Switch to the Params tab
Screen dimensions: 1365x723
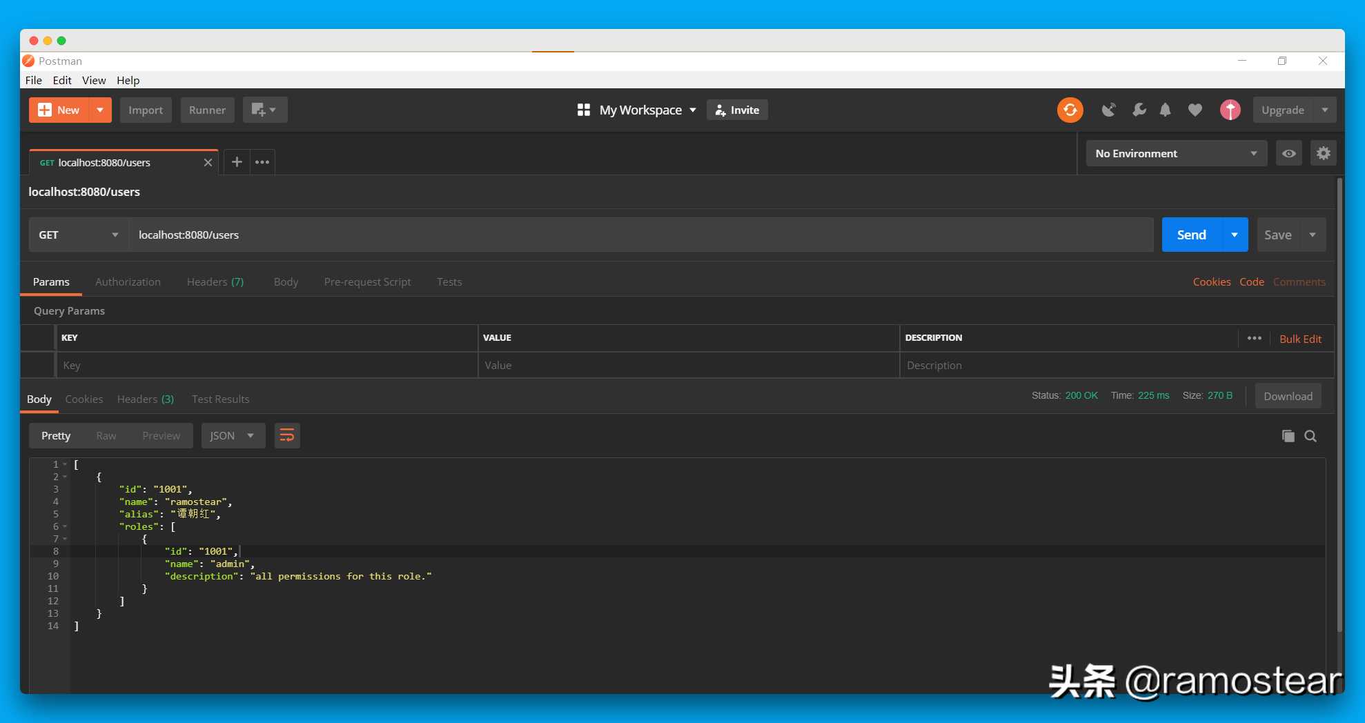tap(51, 281)
